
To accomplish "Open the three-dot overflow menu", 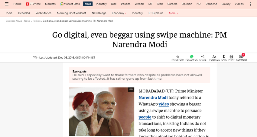I will click(250, 4).
